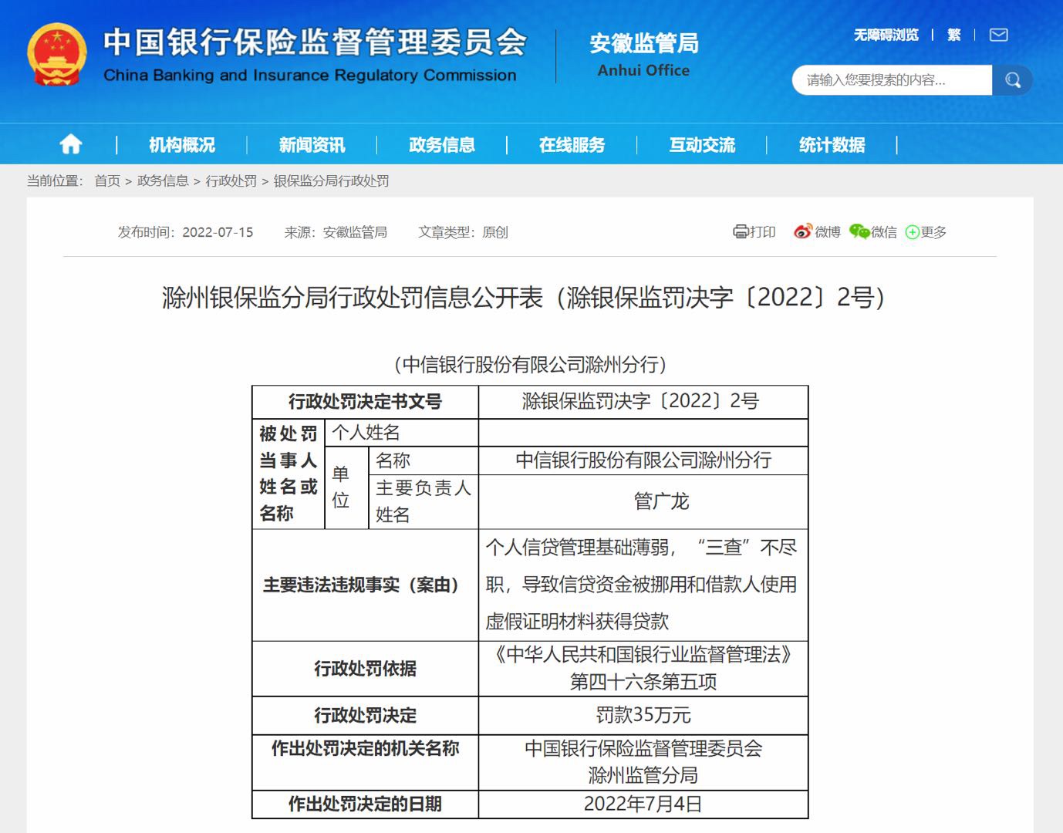Screen dimensions: 1063x833
Task: Open the 统计数据 menu
Action: point(832,145)
